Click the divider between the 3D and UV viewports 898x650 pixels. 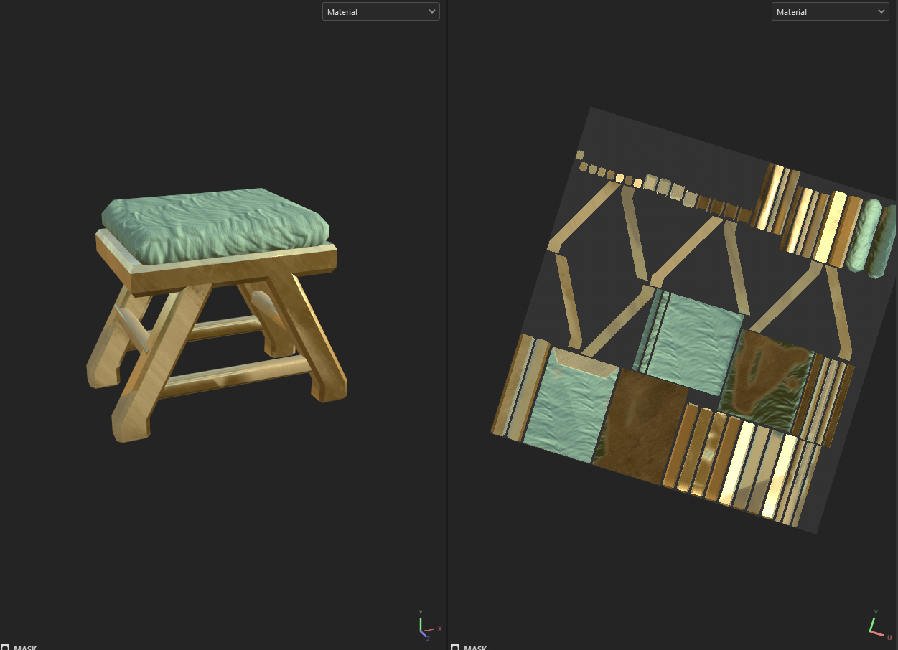tap(447, 323)
